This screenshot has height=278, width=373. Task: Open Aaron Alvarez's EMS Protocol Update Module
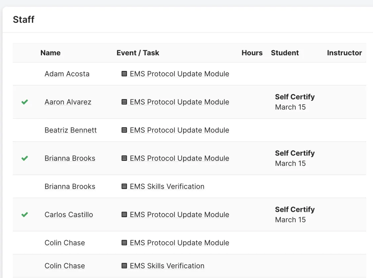pos(180,102)
